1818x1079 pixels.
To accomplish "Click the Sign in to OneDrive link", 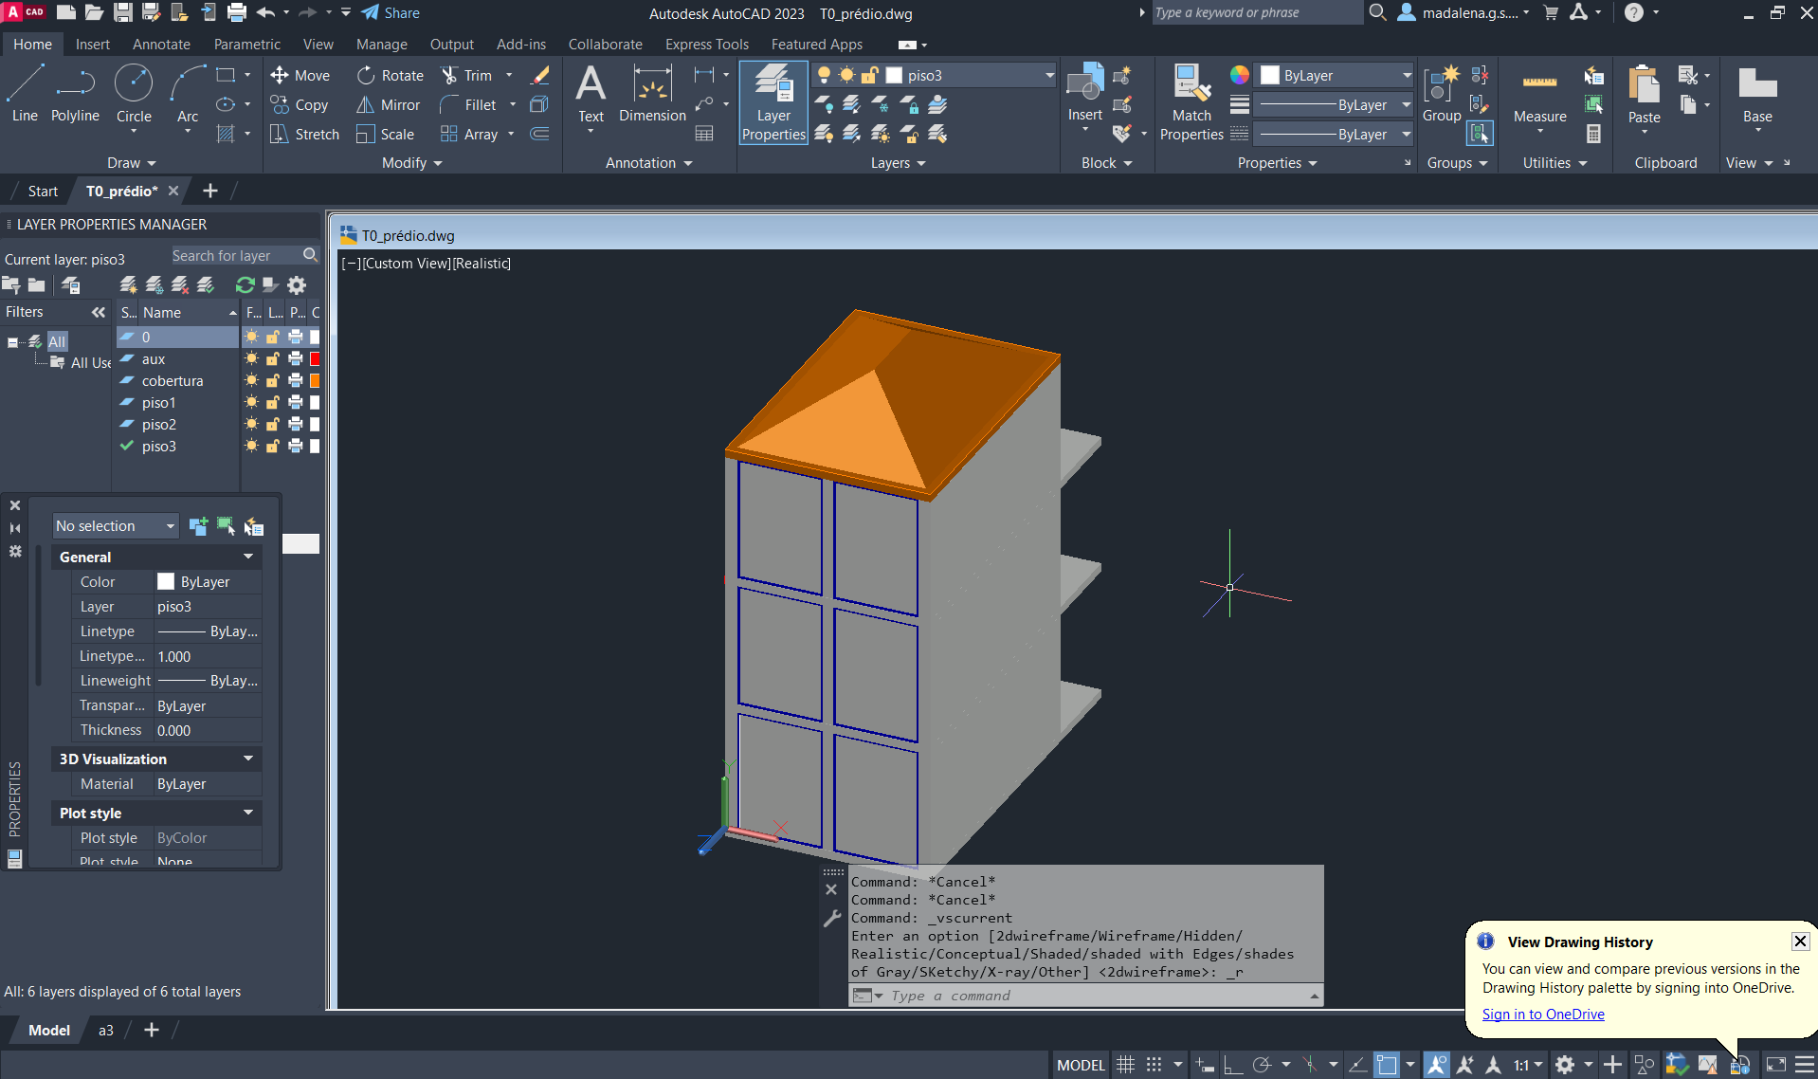I will pos(1542,1015).
